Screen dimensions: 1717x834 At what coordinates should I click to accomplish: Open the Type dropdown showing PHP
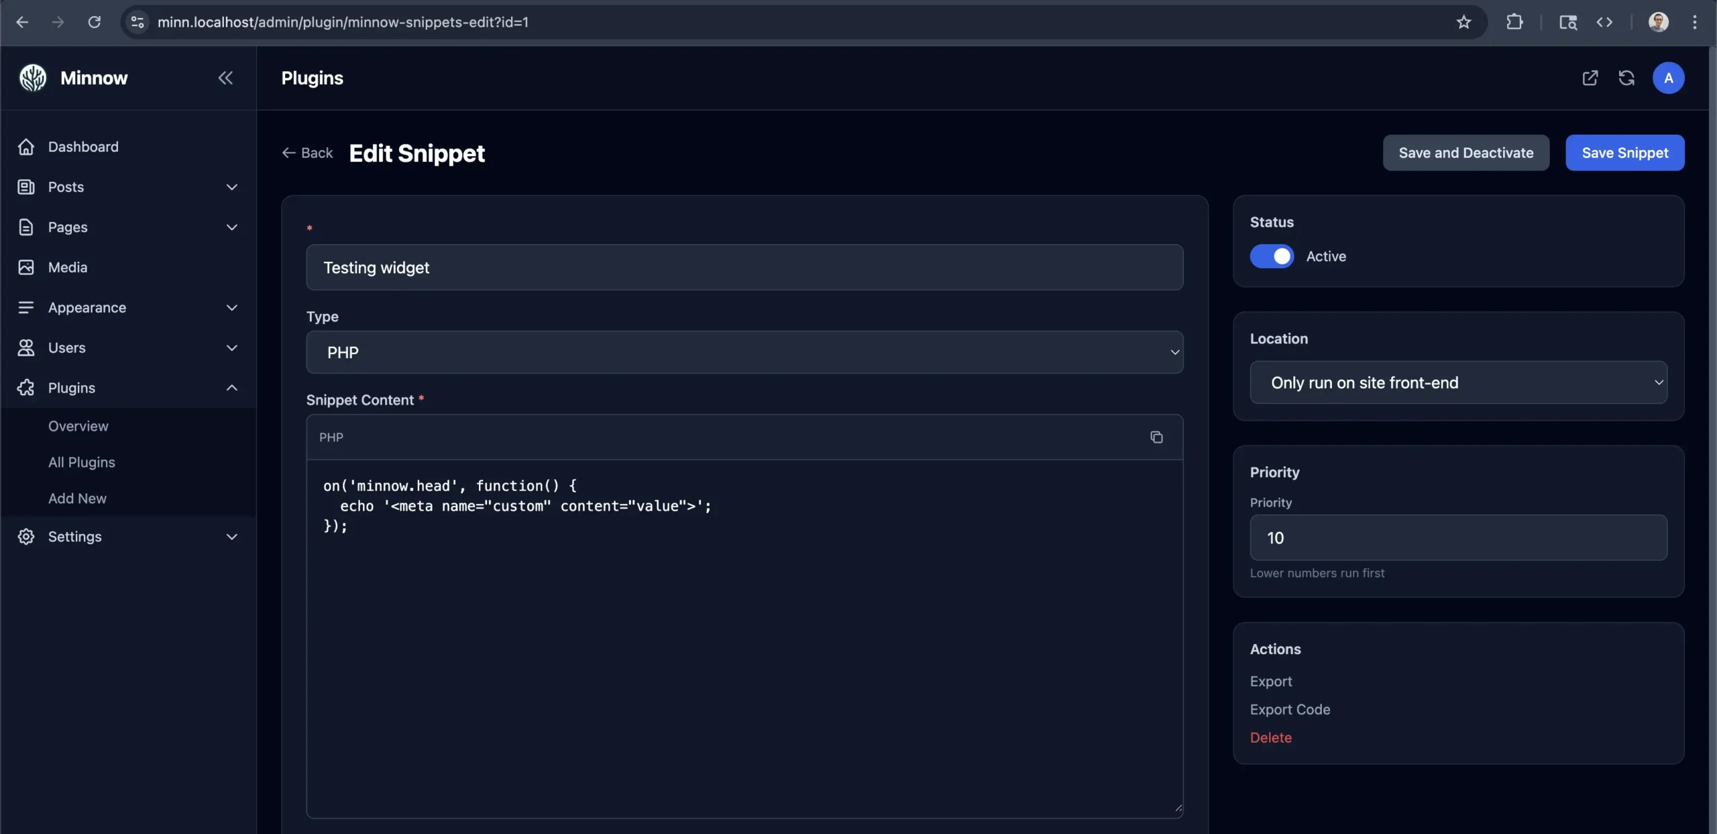pos(744,352)
